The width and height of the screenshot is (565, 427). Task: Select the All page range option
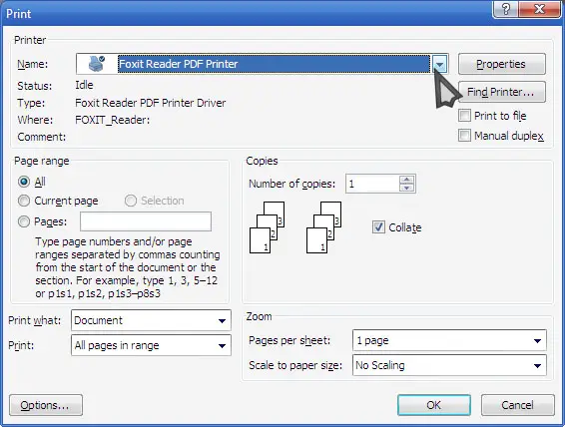pos(24,182)
